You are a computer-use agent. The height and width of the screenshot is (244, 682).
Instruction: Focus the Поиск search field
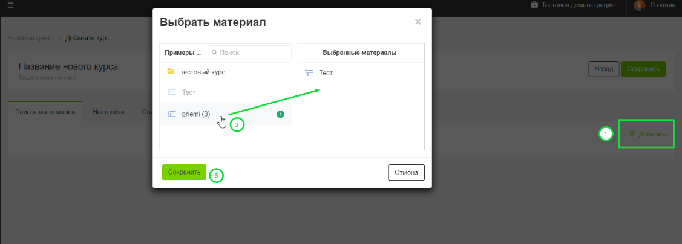(250, 53)
